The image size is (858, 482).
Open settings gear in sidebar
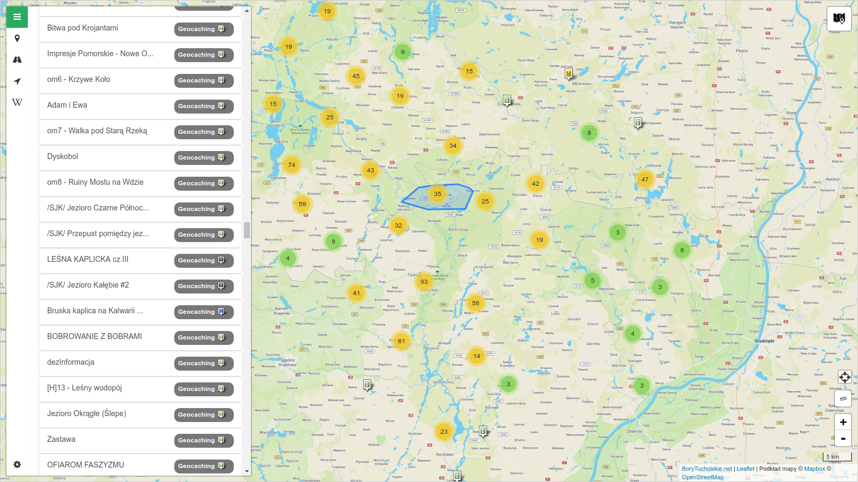(17, 464)
